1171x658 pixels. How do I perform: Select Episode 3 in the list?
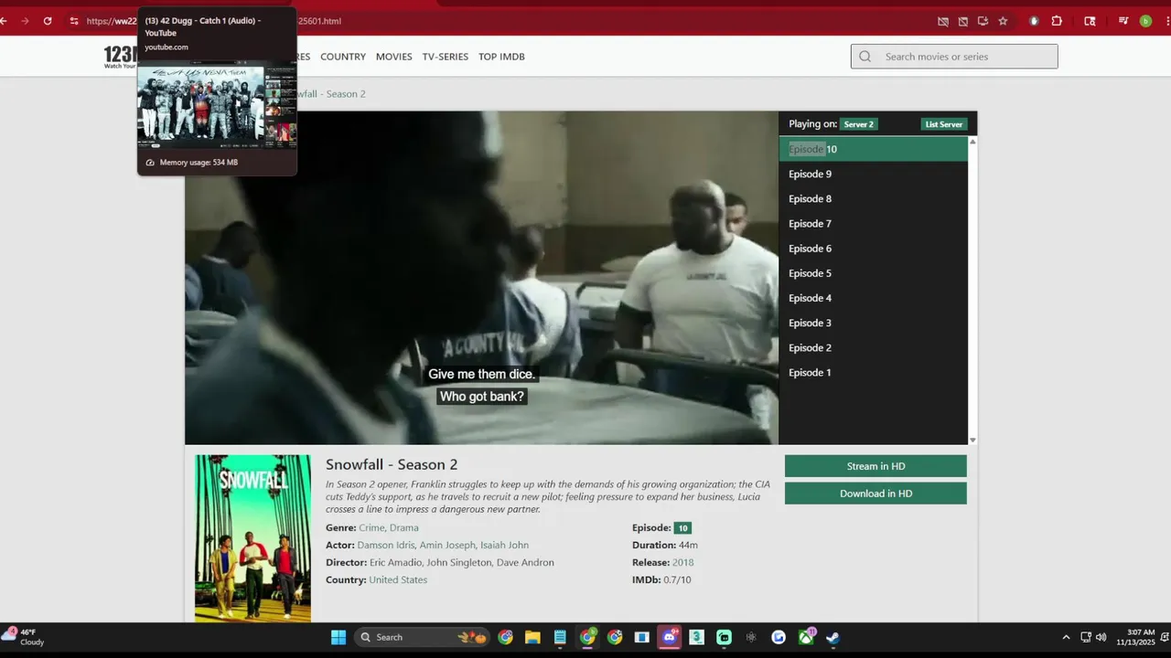tap(873, 323)
